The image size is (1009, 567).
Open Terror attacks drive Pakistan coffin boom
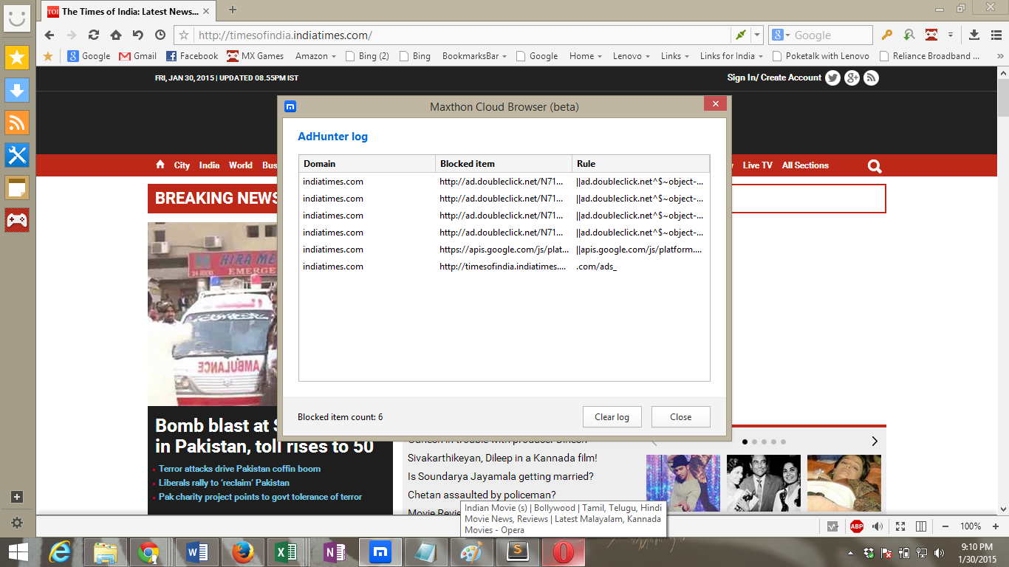pyautogui.click(x=239, y=469)
